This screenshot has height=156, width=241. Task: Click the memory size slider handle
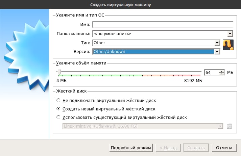click(59, 72)
